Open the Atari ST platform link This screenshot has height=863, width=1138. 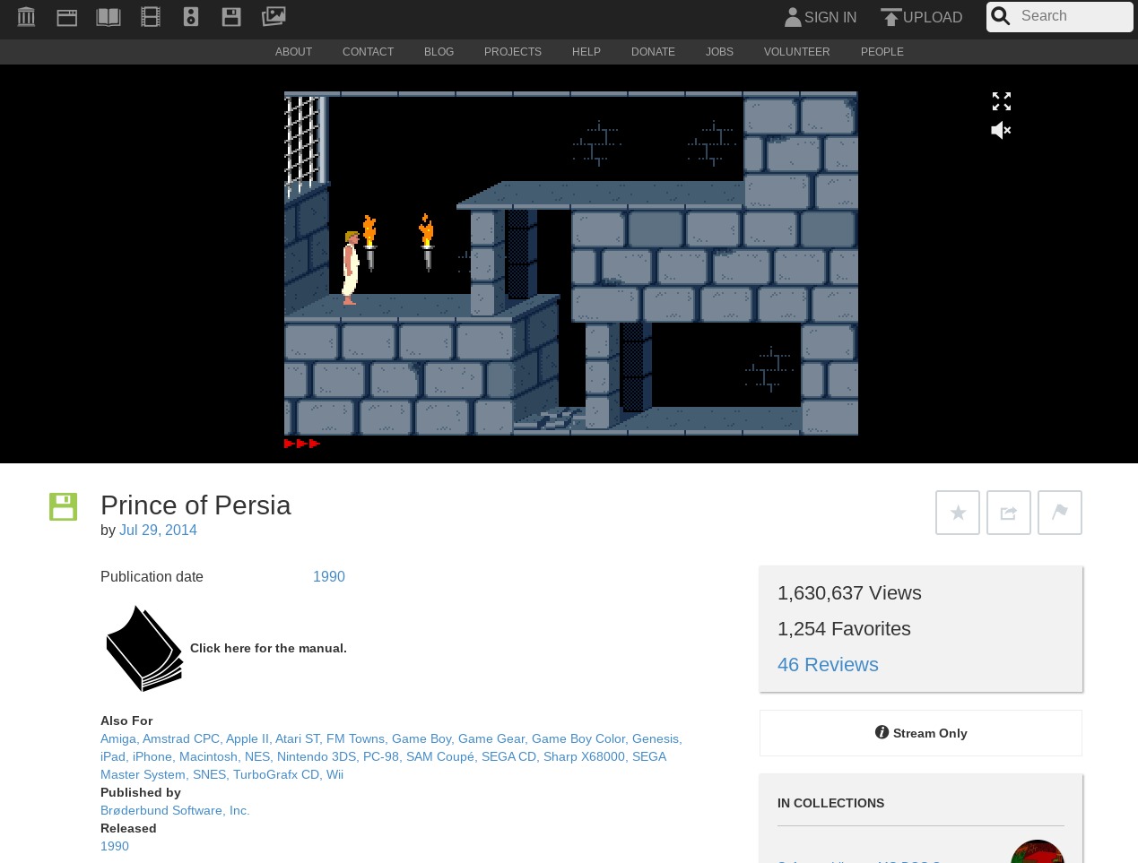pyautogui.click(x=299, y=738)
